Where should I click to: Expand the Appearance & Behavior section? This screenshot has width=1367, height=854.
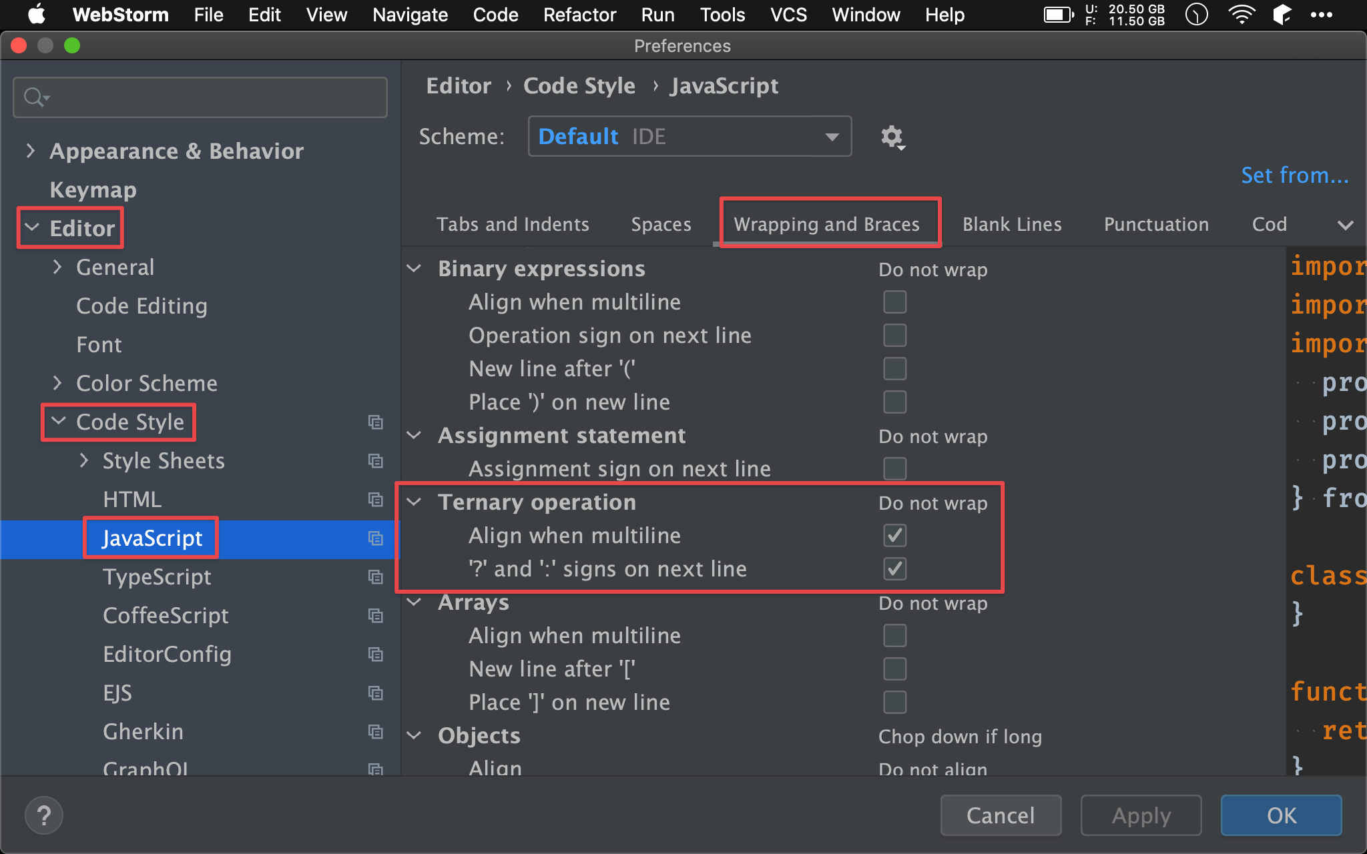point(31,149)
